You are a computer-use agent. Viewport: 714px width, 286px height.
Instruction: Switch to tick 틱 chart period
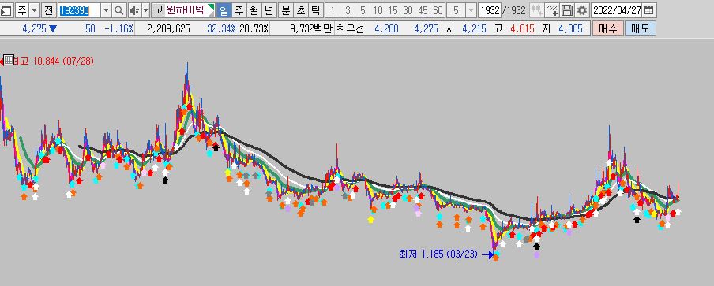(x=316, y=10)
